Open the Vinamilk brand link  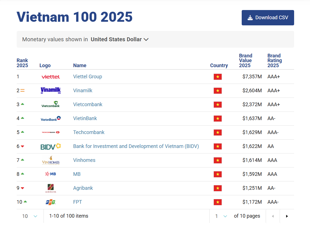(x=83, y=90)
